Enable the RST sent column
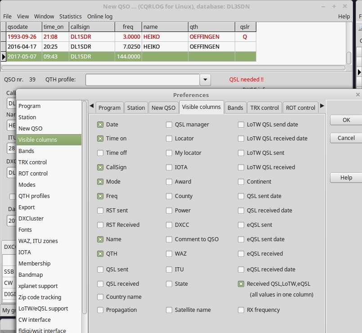Viewport: 362px width, 333px height. pos(100,211)
